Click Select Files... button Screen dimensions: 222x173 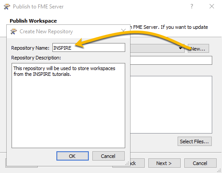point(194,142)
